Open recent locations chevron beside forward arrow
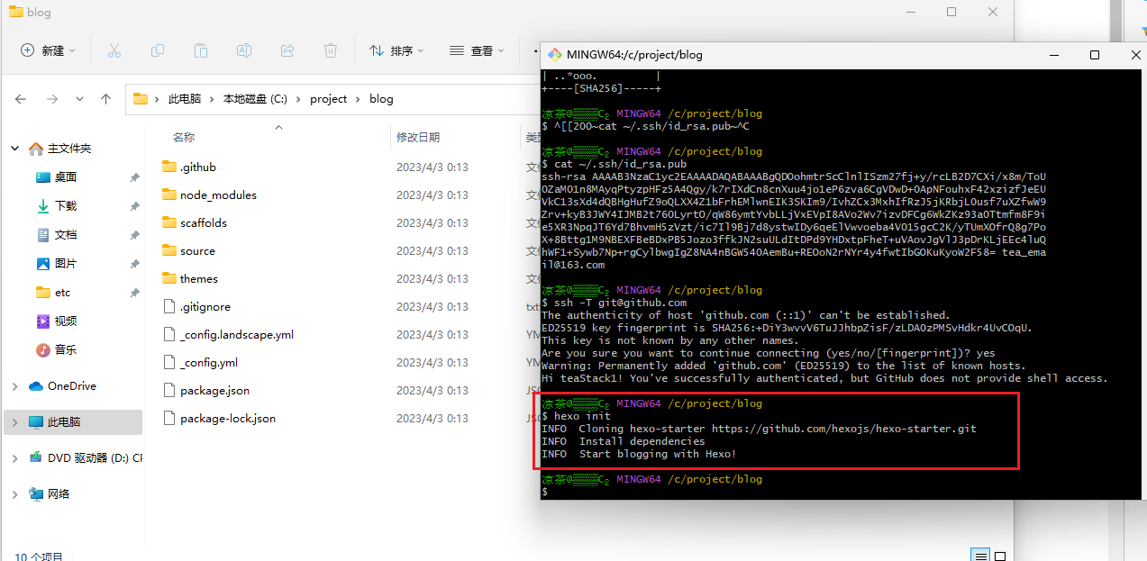 [x=79, y=99]
